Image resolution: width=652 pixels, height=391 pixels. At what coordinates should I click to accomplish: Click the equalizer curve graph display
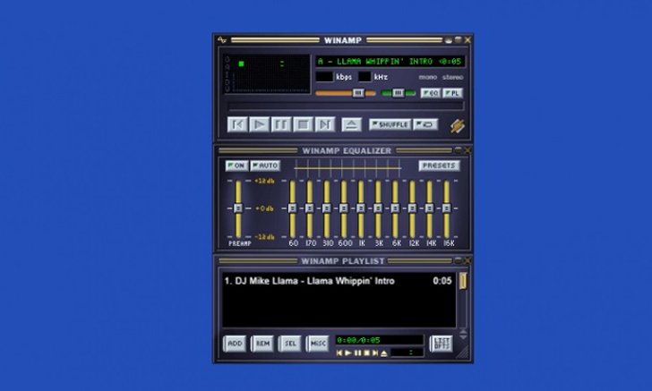point(347,168)
